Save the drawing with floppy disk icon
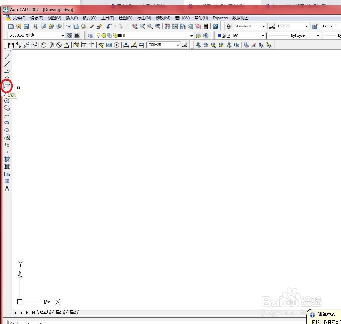Viewport: 341px width, 324px height. (x=26, y=26)
